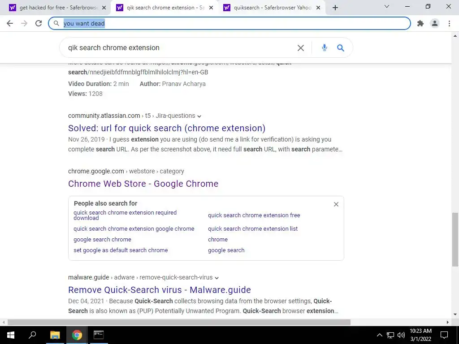Focus the address bar containing 'you want dead'
The height and width of the screenshot is (344, 459).
[229, 23]
